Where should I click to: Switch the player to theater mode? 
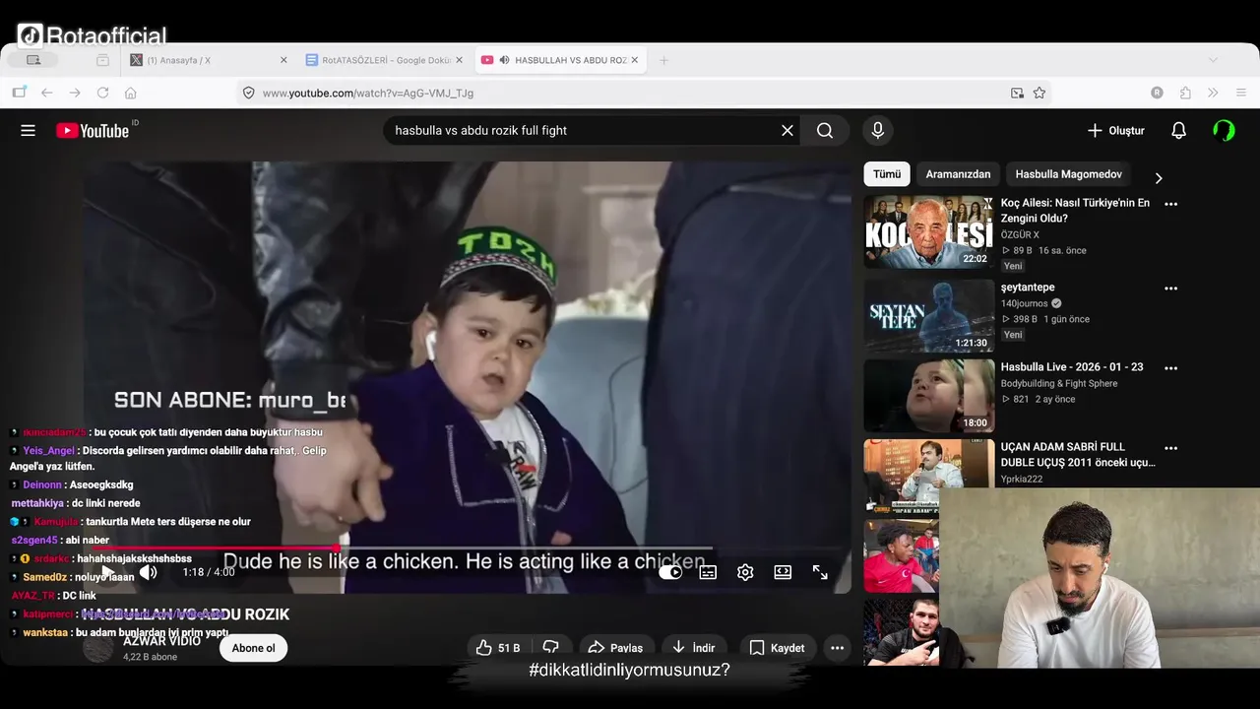pos(783,572)
